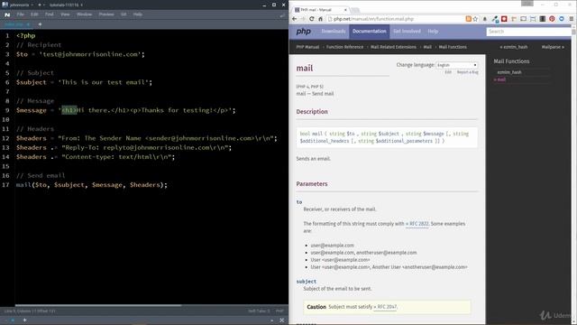Screen dimensions: 577x325
Task: Minimize the editor bottom panel
Action: (272, 320)
